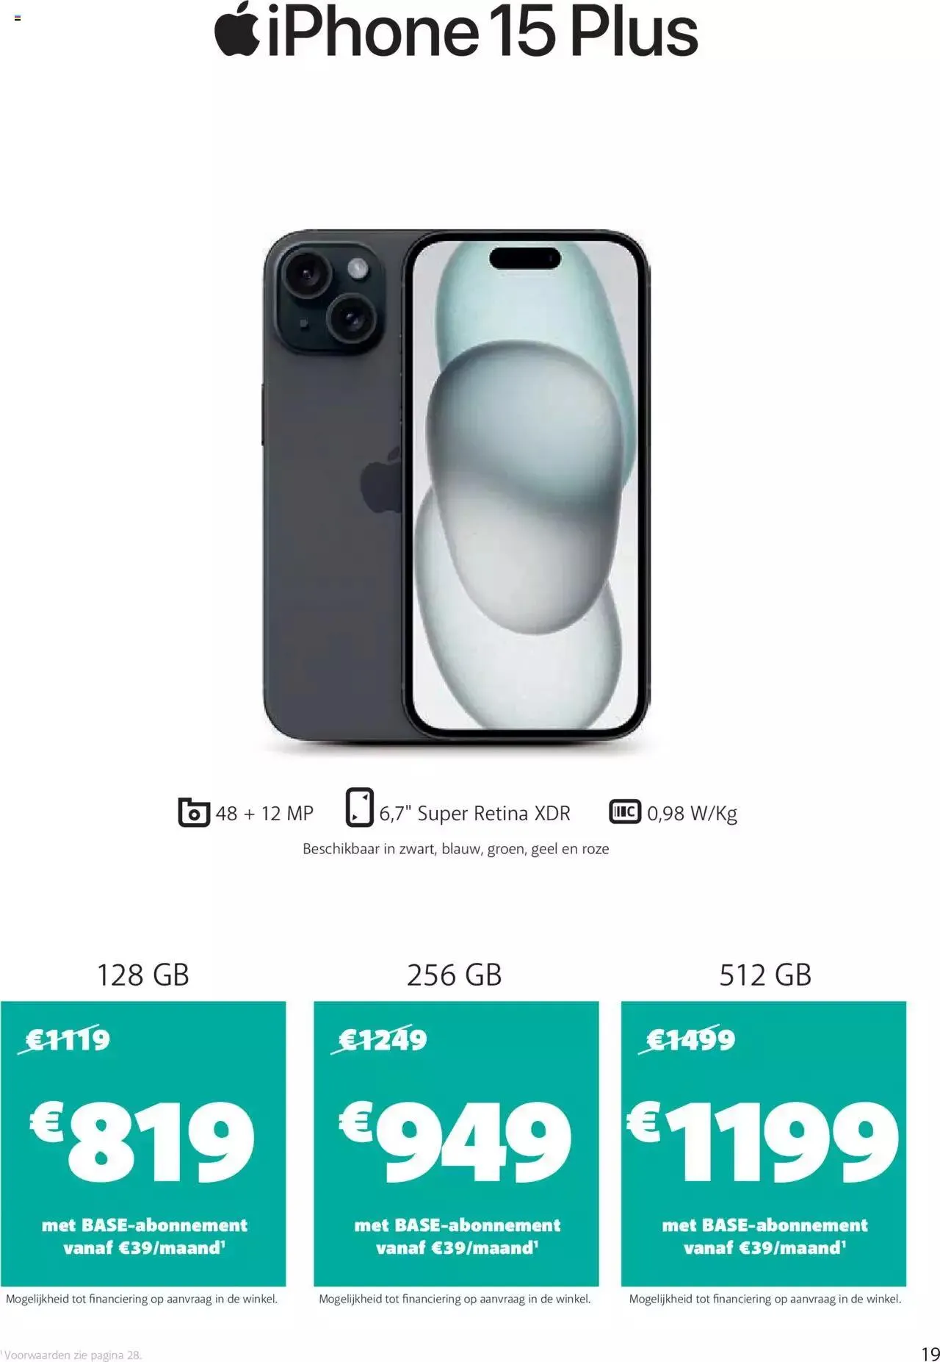
Task: Click the phone screen size icon
Action: point(359,807)
